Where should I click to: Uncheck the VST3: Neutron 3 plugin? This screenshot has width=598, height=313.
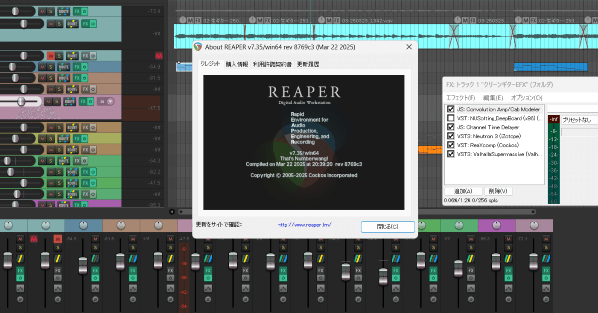pyautogui.click(x=451, y=136)
